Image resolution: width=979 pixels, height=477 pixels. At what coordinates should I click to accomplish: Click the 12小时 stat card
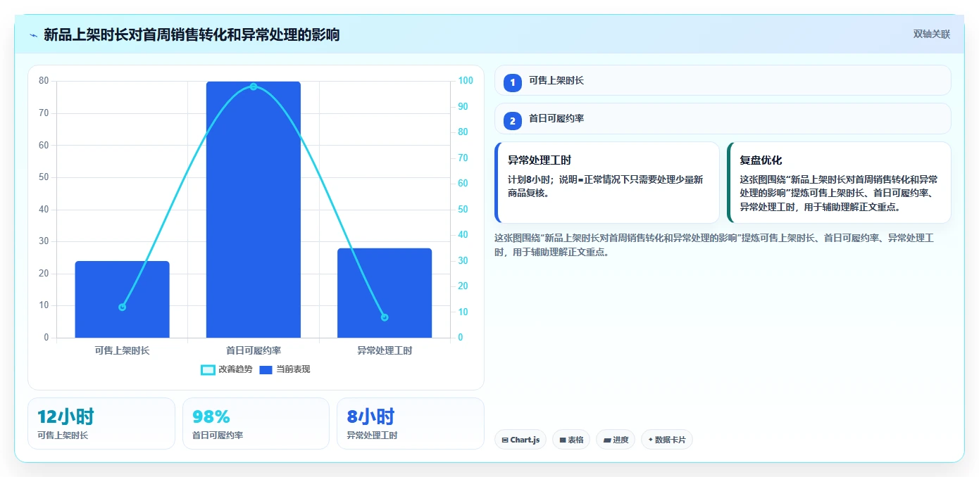click(101, 424)
